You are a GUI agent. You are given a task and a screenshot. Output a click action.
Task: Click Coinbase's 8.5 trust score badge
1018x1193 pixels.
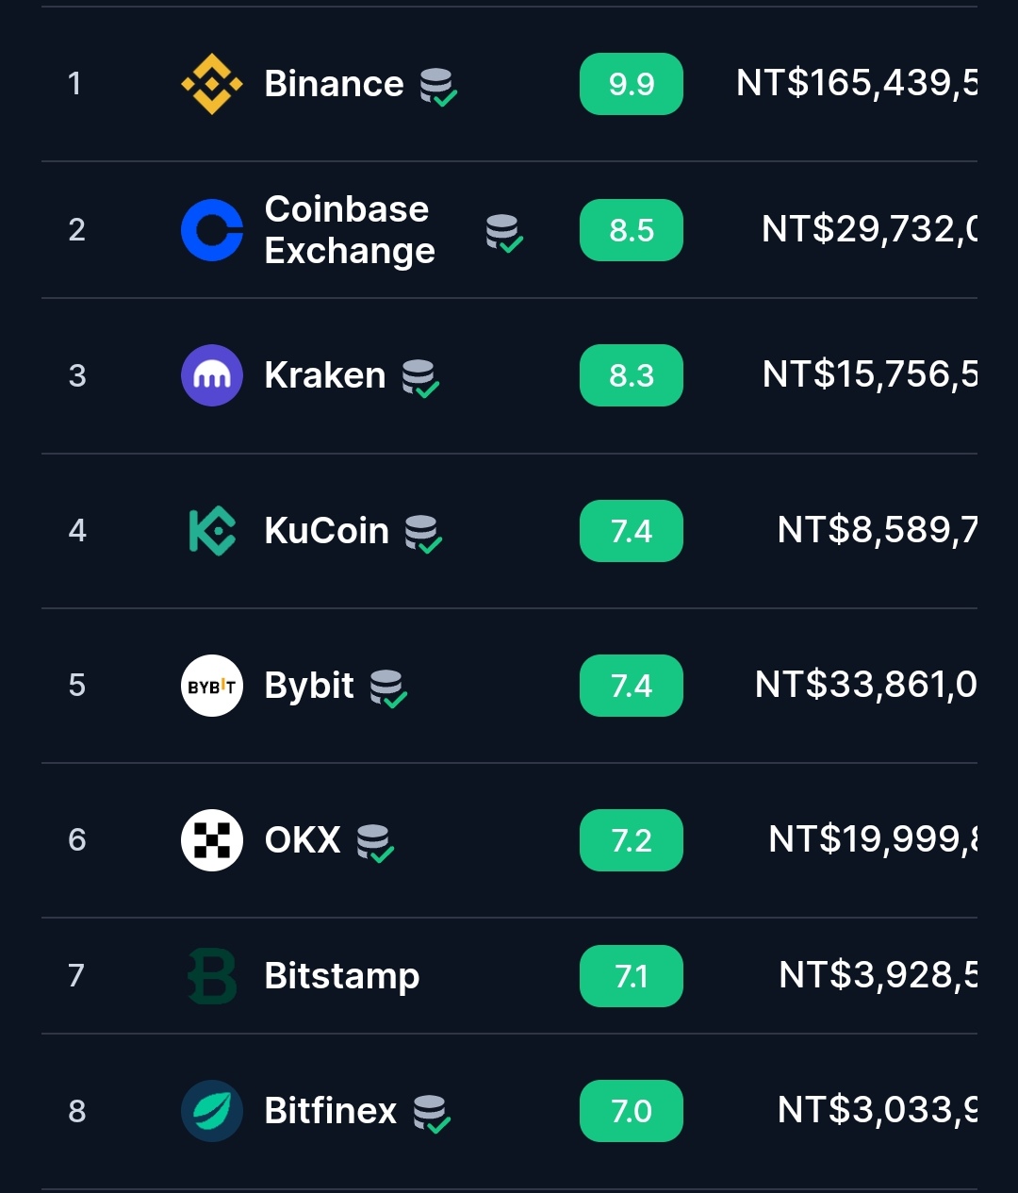(631, 230)
